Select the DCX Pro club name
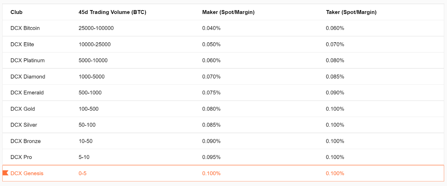Image resolution: width=447 pixels, height=186 pixels. coord(21,157)
